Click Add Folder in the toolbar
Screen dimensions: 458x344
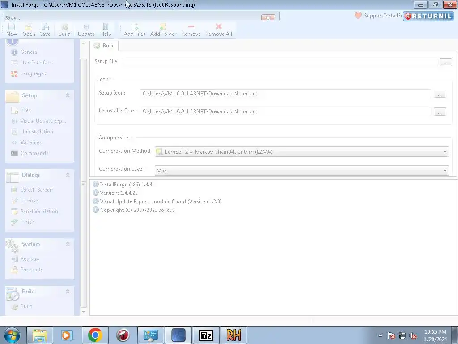point(163,30)
